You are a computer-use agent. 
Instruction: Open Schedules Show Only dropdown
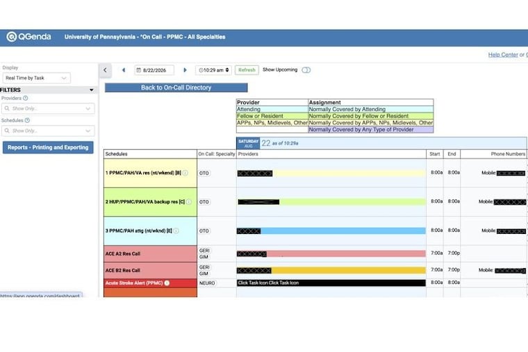pyautogui.click(x=48, y=131)
